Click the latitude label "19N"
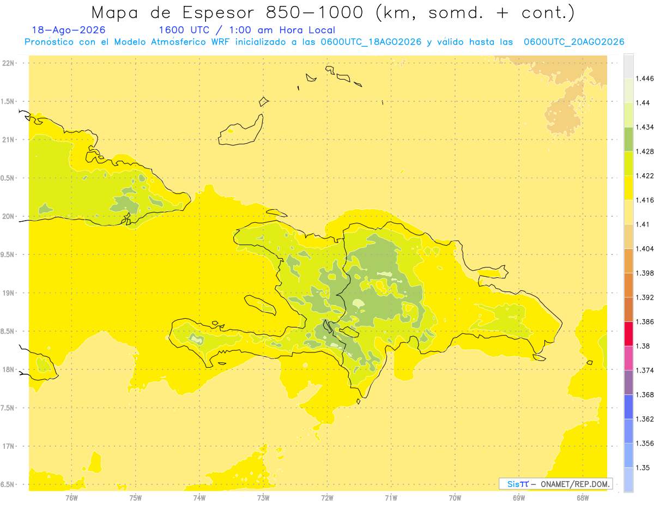654x505 pixels. click(x=9, y=293)
